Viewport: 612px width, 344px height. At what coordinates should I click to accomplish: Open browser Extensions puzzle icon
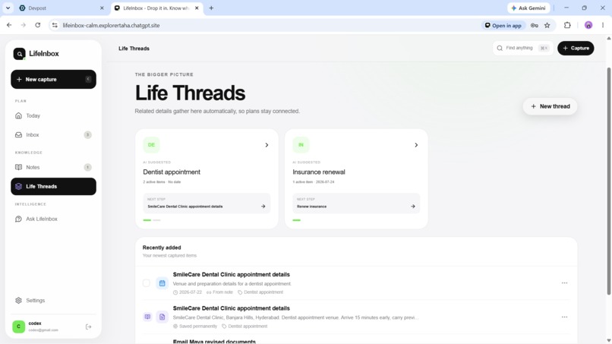click(567, 25)
